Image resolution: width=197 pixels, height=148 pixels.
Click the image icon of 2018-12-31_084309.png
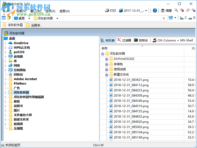coord(111,95)
